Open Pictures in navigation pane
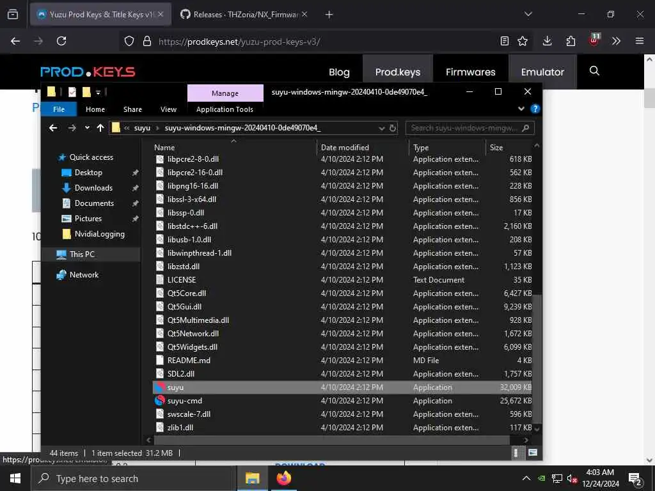This screenshot has height=491, width=655. 88,219
